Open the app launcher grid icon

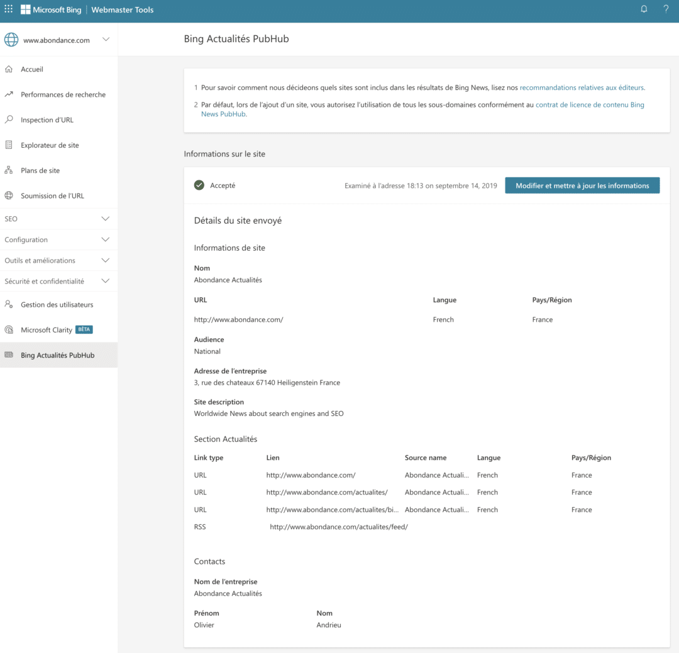[x=9, y=9]
